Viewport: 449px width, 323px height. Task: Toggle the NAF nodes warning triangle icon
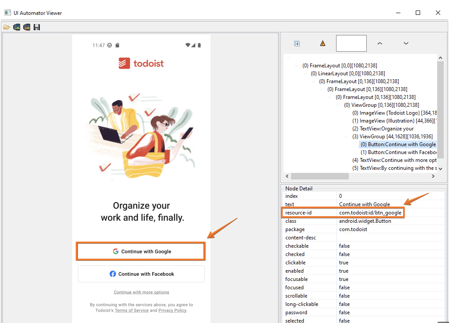coord(323,43)
